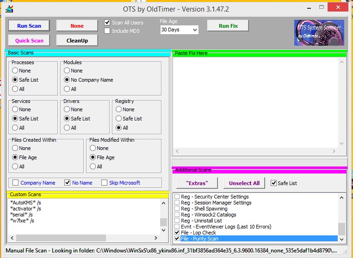The width and height of the screenshot is (353, 258).
Task: Uncheck File - Lop Check item
Action: pos(177,233)
